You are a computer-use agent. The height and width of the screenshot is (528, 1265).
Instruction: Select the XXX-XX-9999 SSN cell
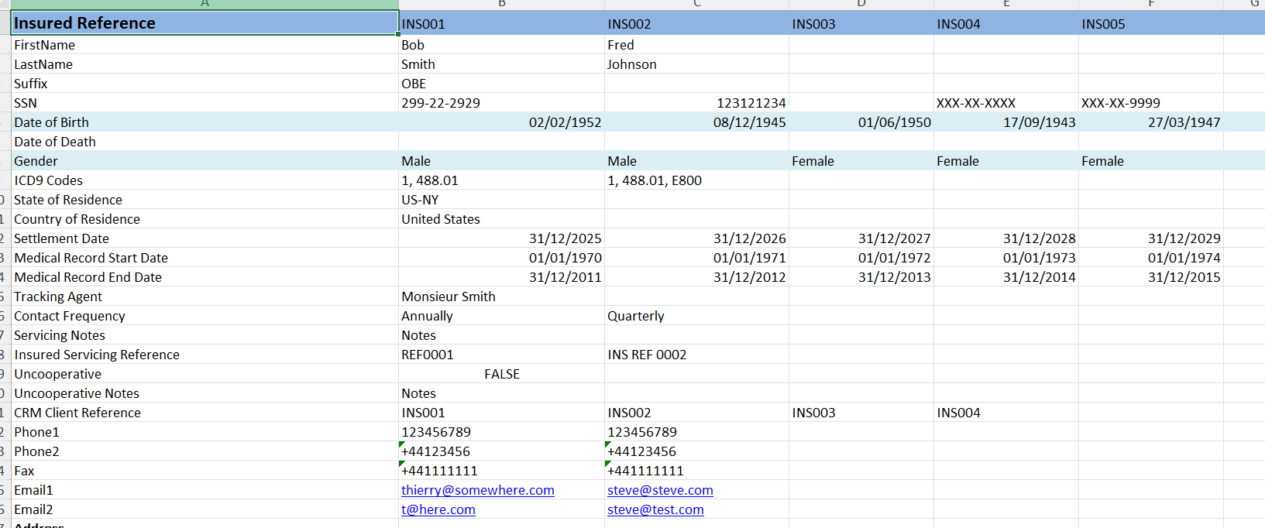tap(1120, 103)
